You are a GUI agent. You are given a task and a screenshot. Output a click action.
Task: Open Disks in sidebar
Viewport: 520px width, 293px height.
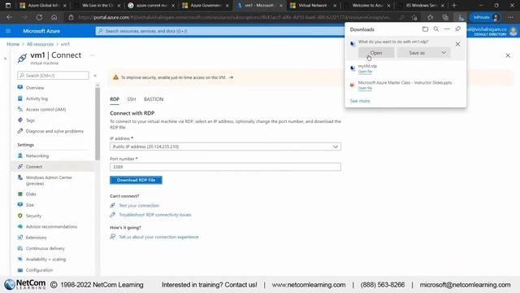[x=31, y=194]
